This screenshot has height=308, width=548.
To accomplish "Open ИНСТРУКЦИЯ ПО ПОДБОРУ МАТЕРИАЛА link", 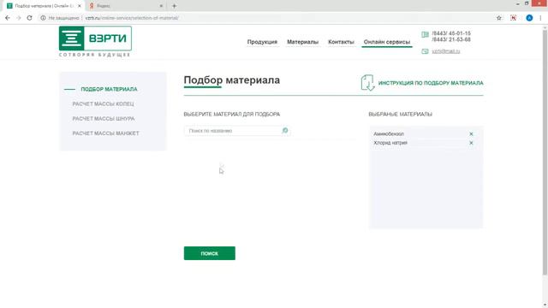I will tap(431, 83).
